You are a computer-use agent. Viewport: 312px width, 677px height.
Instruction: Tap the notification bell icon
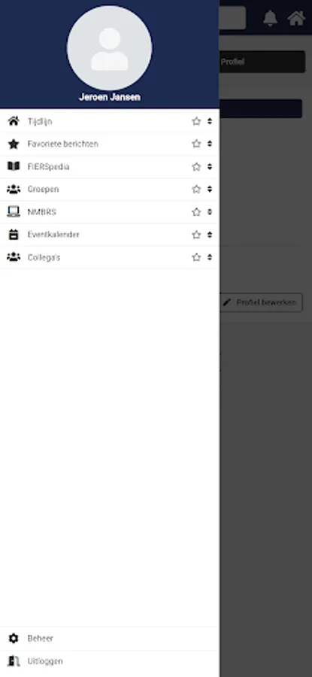click(x=270, y=18)
